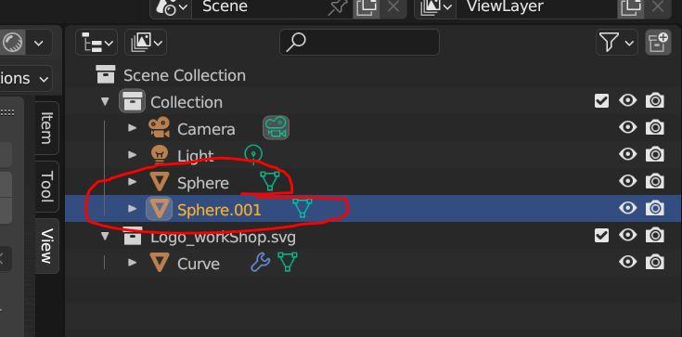Click the Camera data icon beside Camera
682x337 pixels.
pyautogui.click(x=276, y=128)
